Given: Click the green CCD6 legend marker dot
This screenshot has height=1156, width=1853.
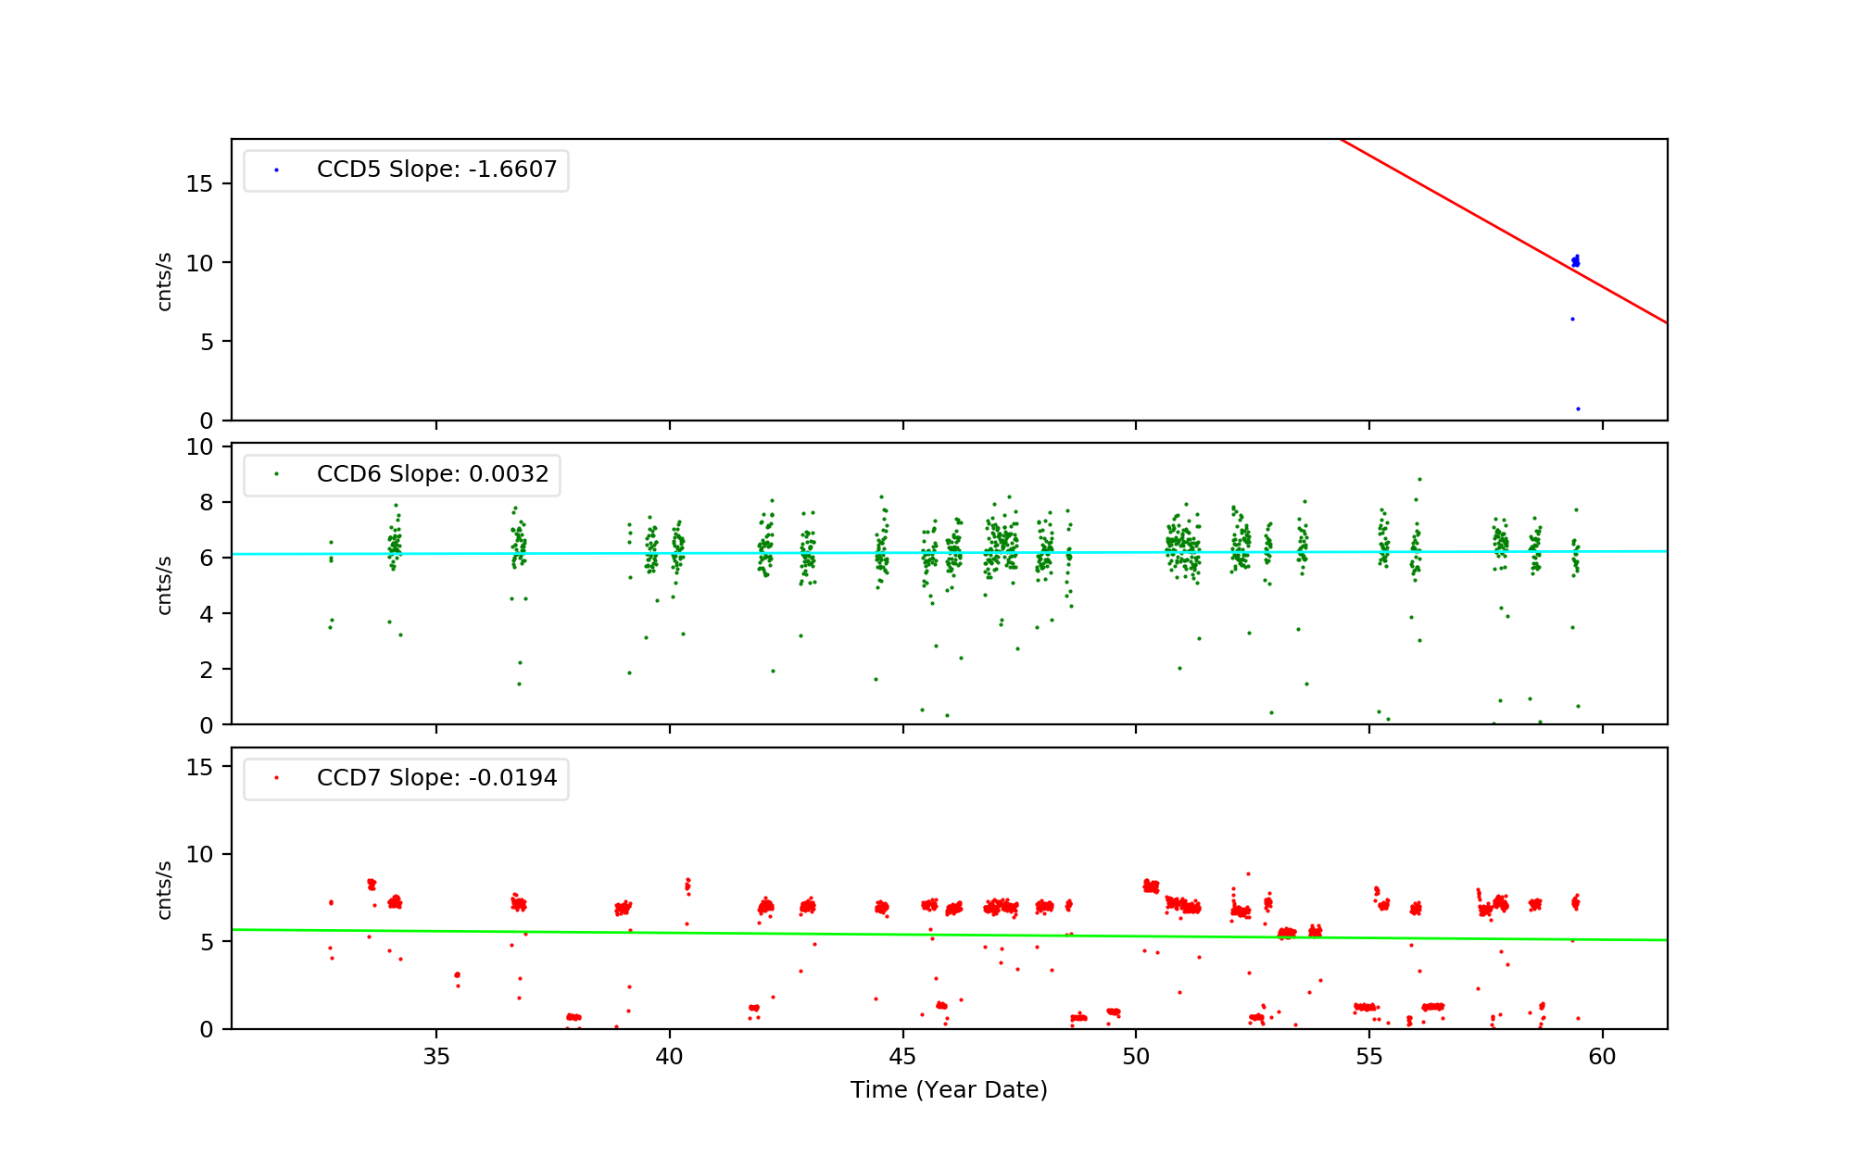Looking at the screenshot, I should [x=276, y=474].
